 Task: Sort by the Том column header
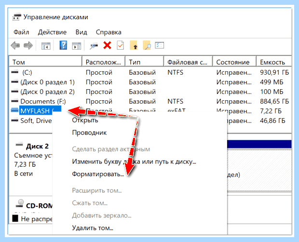pyautogui.click(x=45, y=62)
